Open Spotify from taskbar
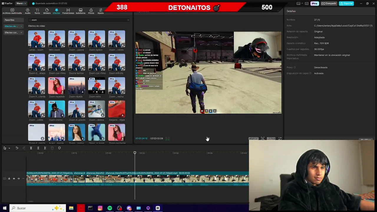This screenshot has height=212, width=377. (x=110, y=208)
